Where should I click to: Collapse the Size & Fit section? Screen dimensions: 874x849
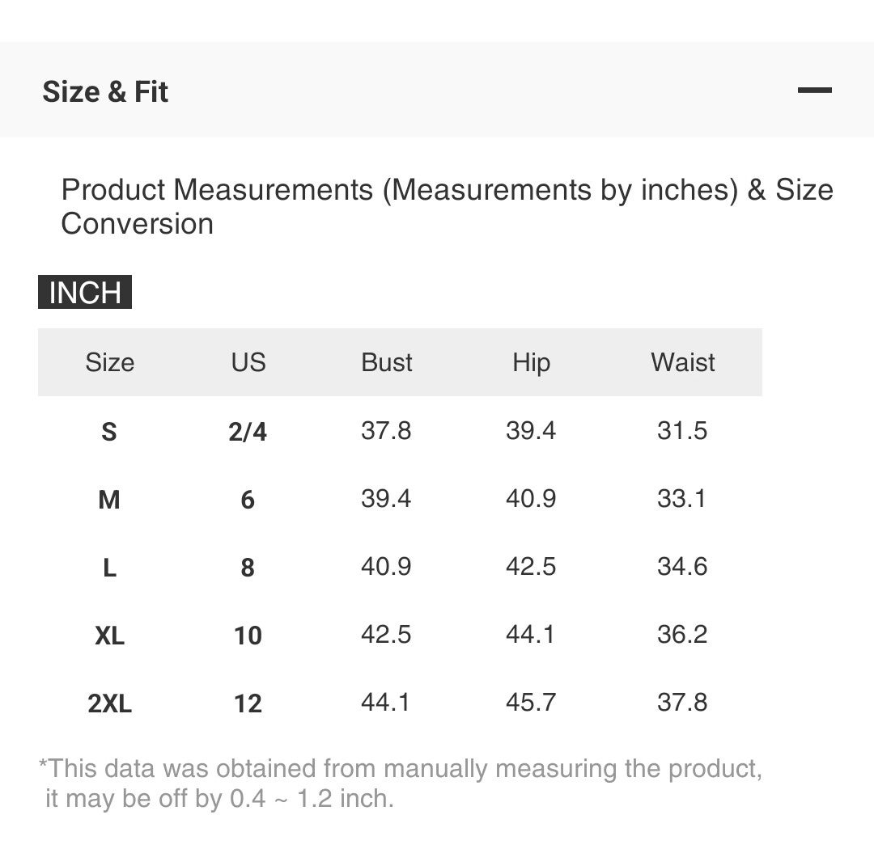pos(814,91)
